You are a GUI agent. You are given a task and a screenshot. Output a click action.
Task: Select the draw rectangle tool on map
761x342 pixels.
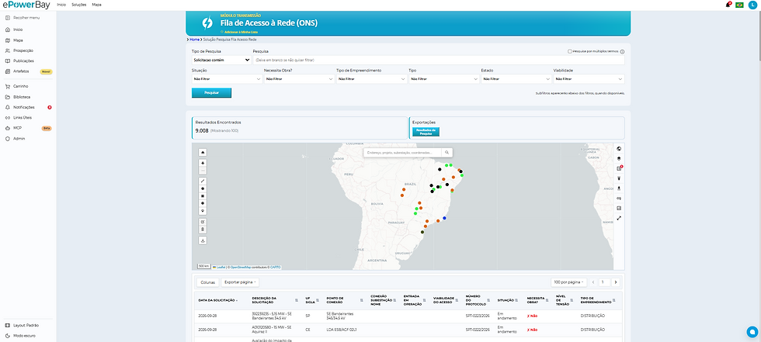203,196
